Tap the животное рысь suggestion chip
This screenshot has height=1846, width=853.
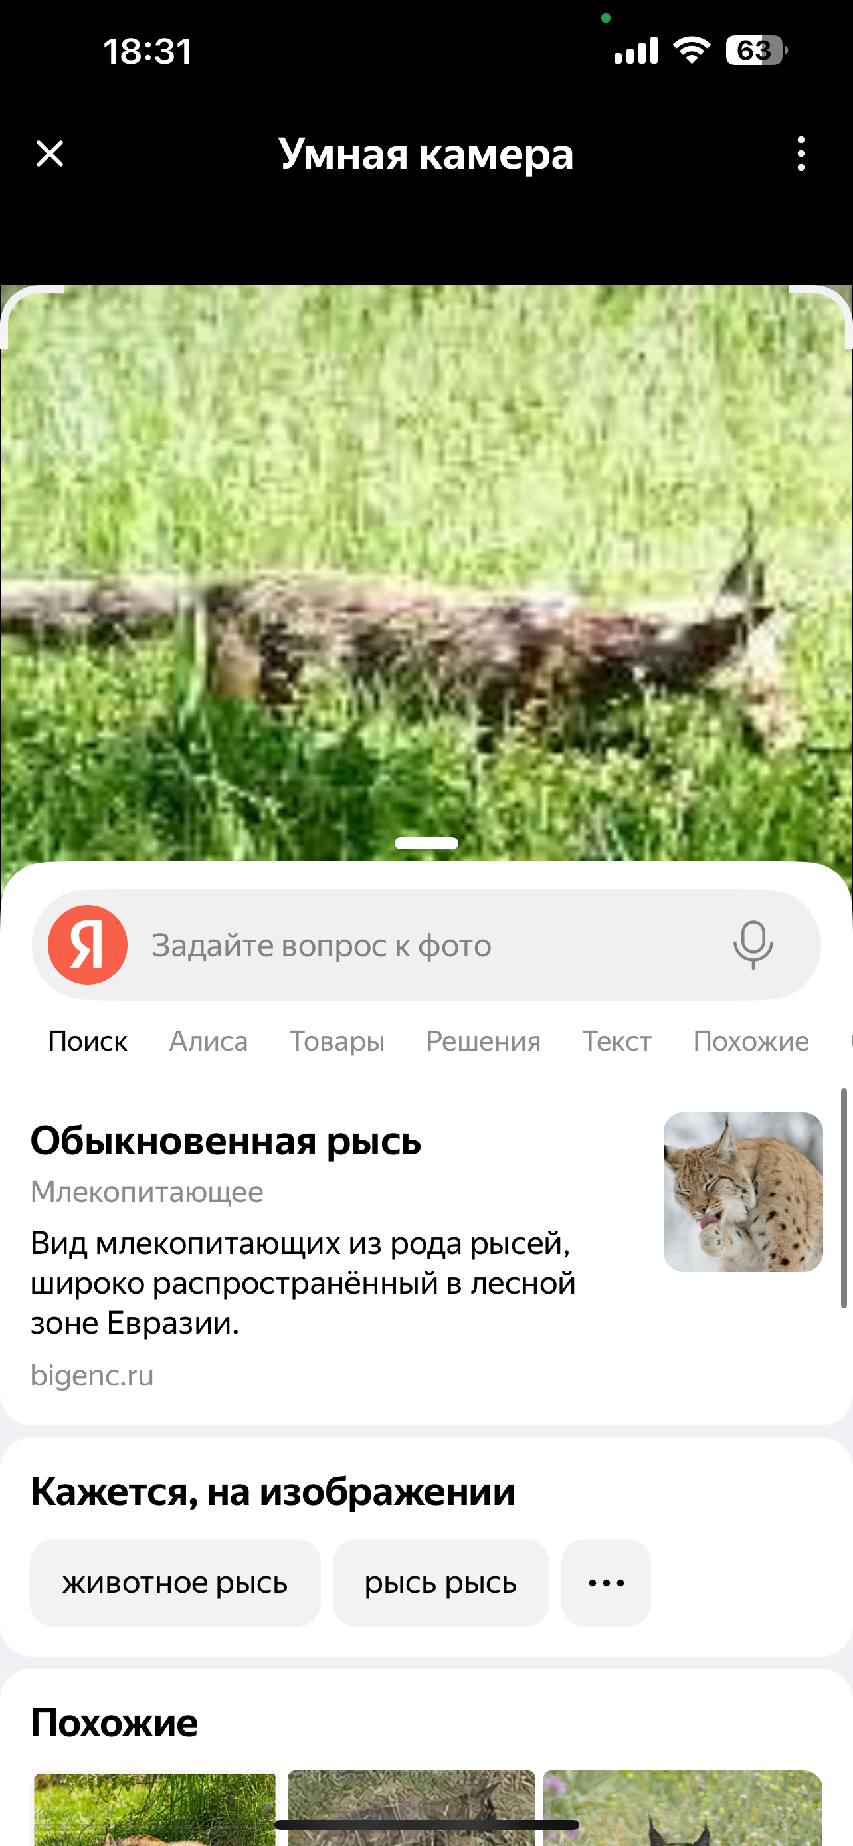click(175, 1583)
